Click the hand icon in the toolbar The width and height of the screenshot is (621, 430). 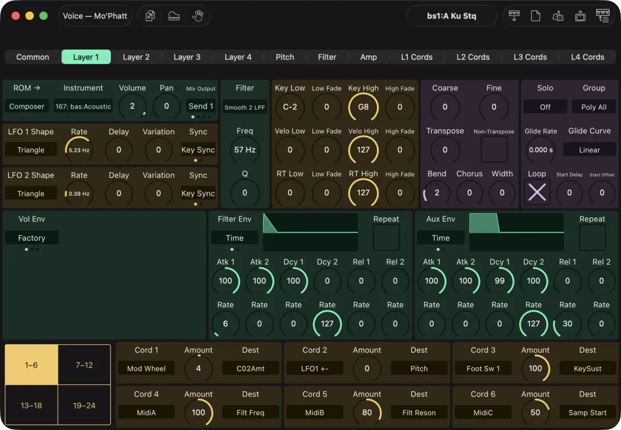click(x=198, y=16)
